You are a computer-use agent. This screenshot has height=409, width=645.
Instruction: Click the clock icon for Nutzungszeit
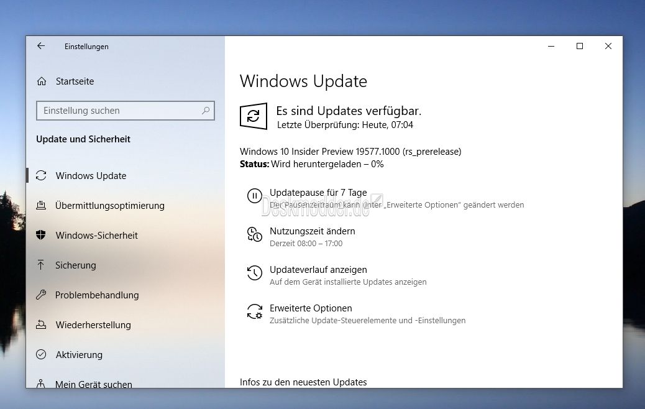(x=255, y=234)
